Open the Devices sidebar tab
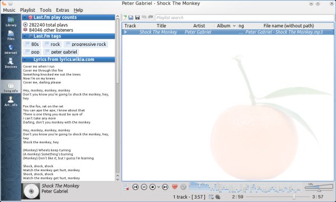Image resolution: width=336 pixels, height=202 pixels. [11, 63]
